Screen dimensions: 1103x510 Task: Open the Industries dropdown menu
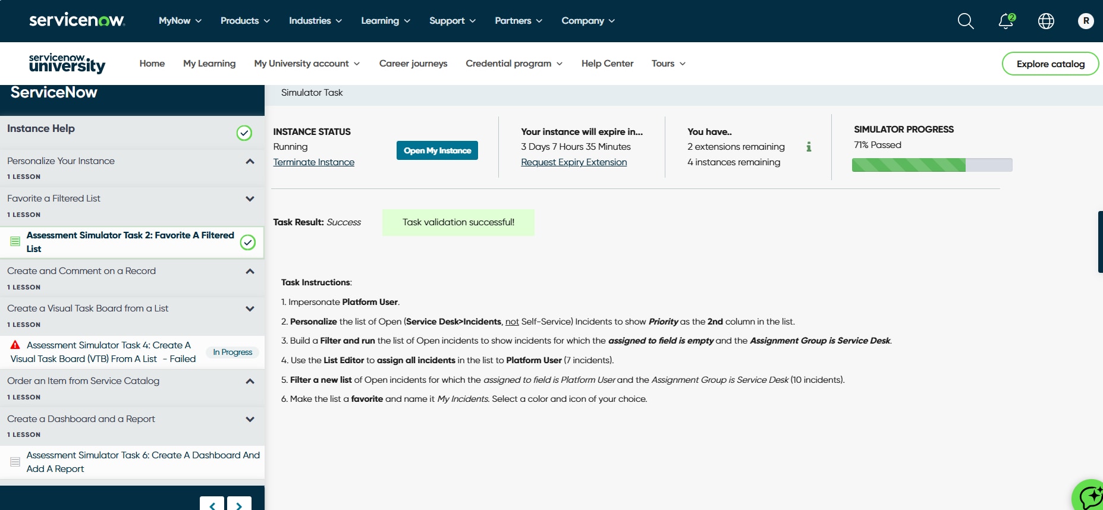[315, 21]
